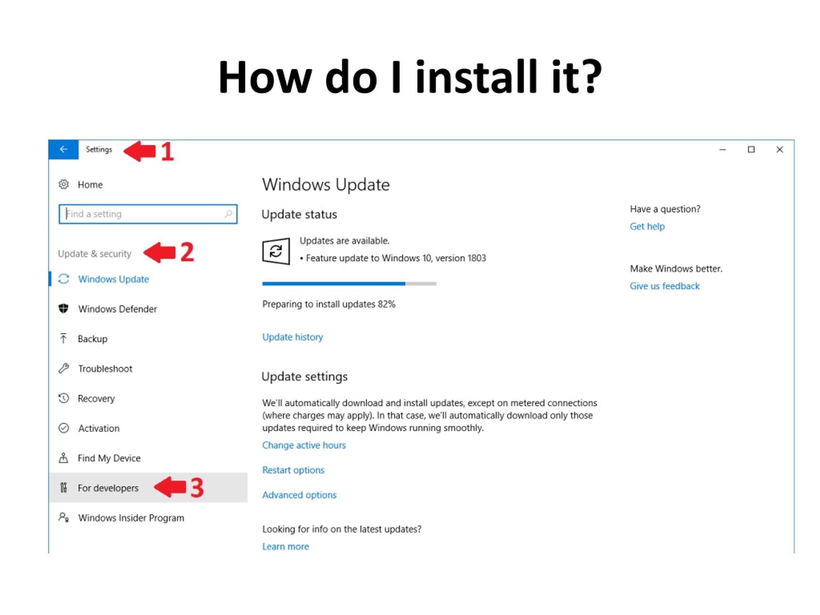Click the back arrow in Settings
This screenshot has width=820, height=615.
pyautogui.click(x=63, y=149)
